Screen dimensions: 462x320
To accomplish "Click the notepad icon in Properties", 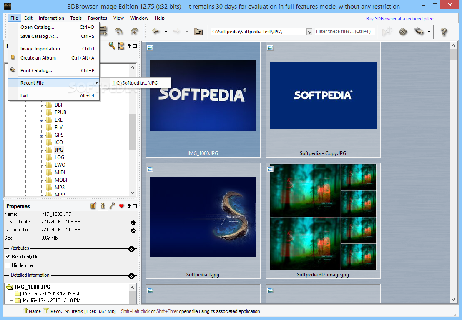I will click(x=93, y=206).
